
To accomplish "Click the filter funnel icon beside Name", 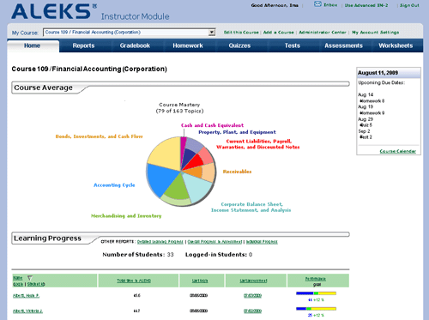I will point(30,278).
